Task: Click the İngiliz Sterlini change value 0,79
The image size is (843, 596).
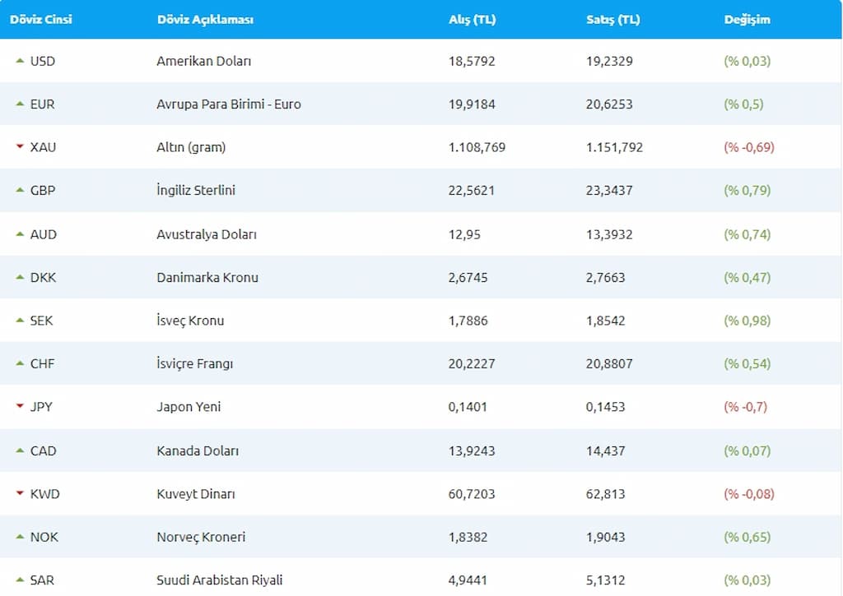Action: click(747, 190)
